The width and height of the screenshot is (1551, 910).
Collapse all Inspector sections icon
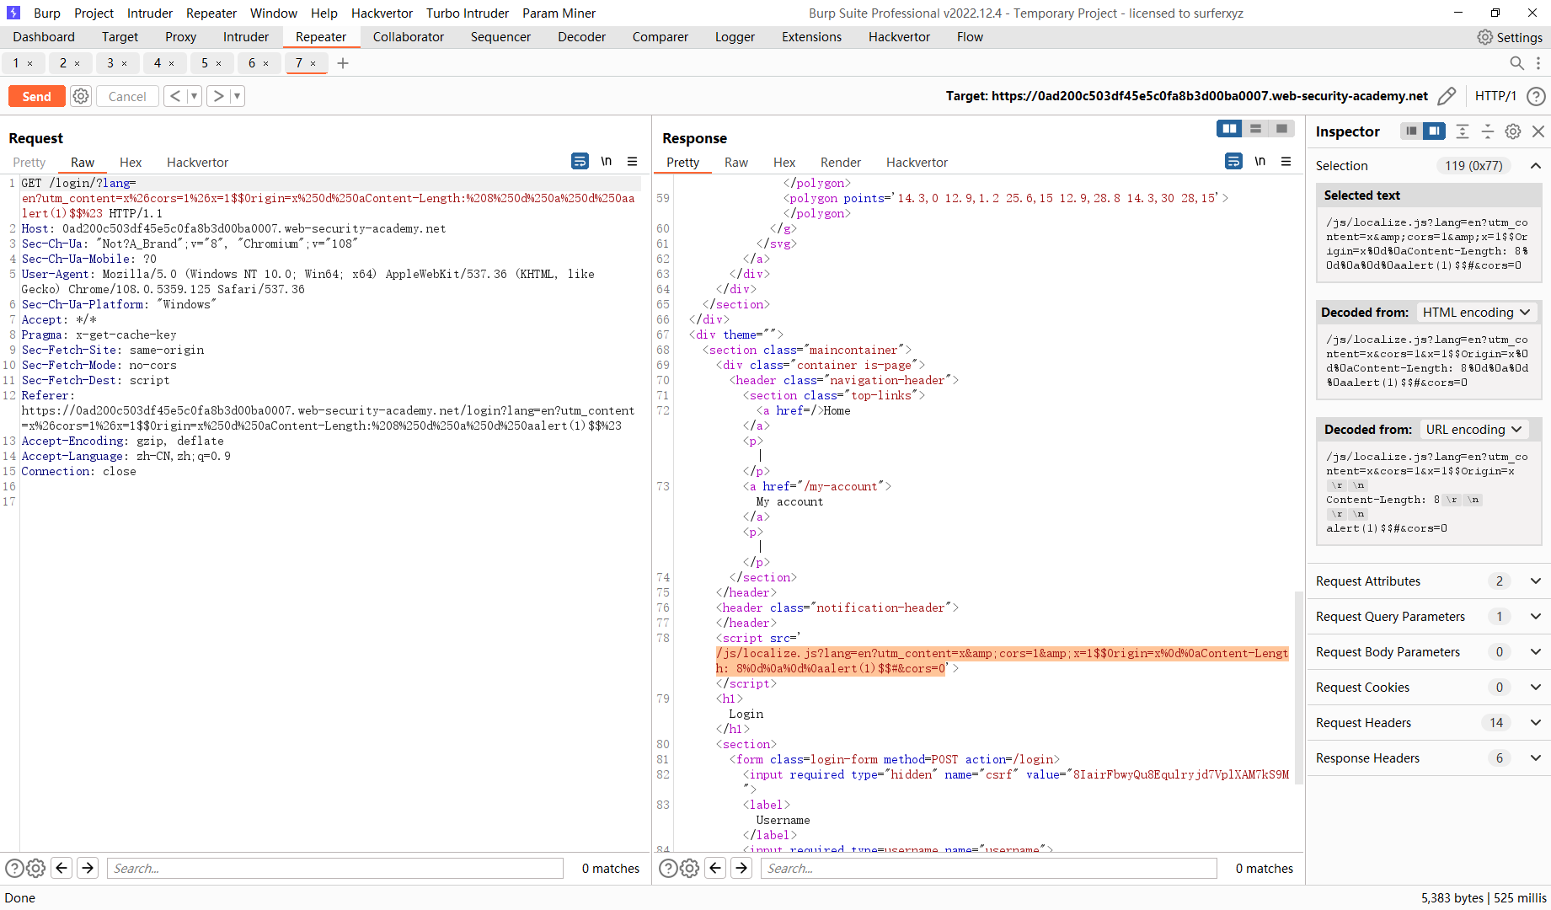click(x=1488, y=131)
